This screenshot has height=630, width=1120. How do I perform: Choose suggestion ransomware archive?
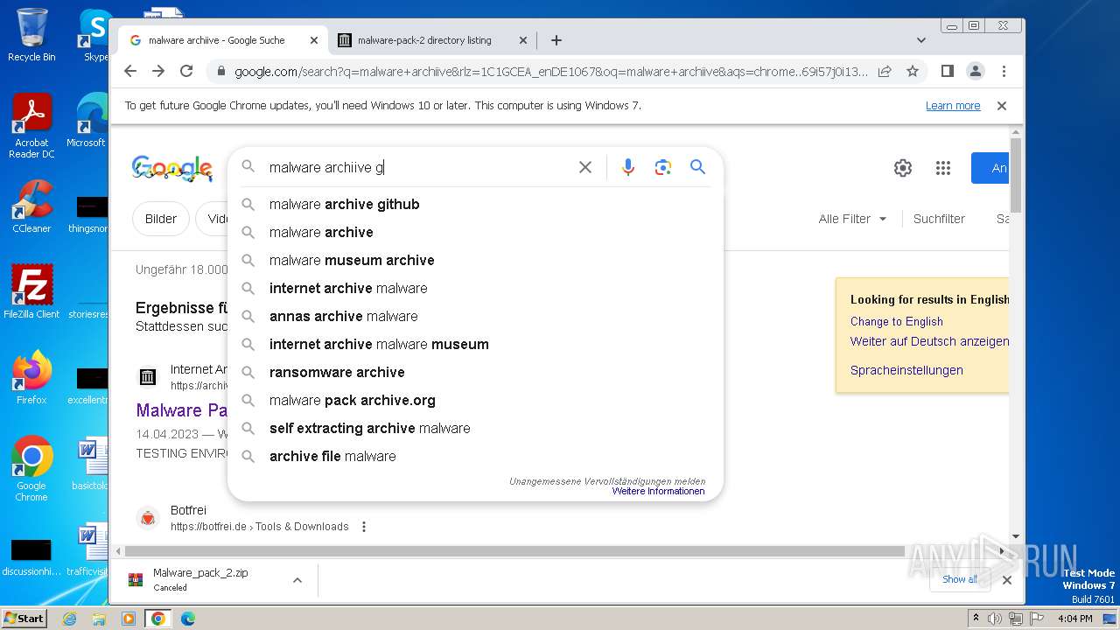point(475,372)
